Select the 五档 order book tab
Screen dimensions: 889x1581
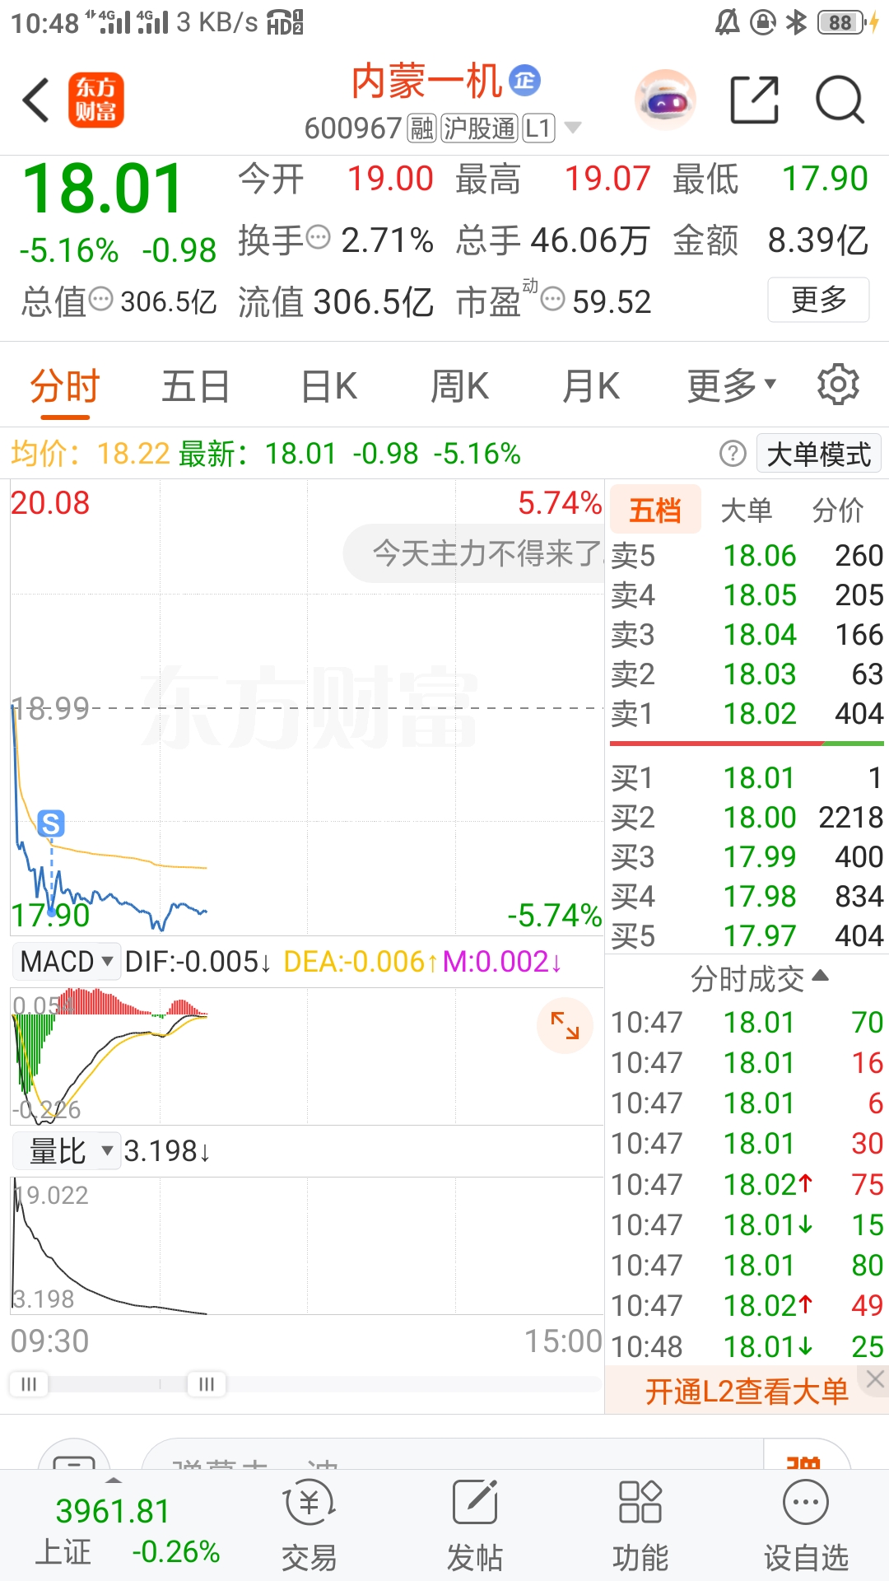pyautogui.click(x=655, y=511)
